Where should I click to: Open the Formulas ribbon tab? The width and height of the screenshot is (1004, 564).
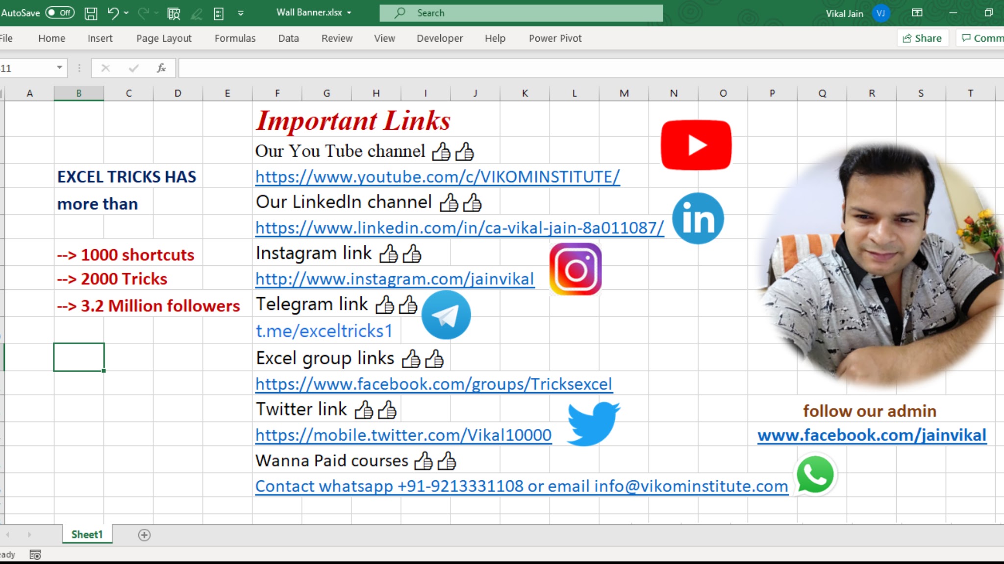(235, 38)
